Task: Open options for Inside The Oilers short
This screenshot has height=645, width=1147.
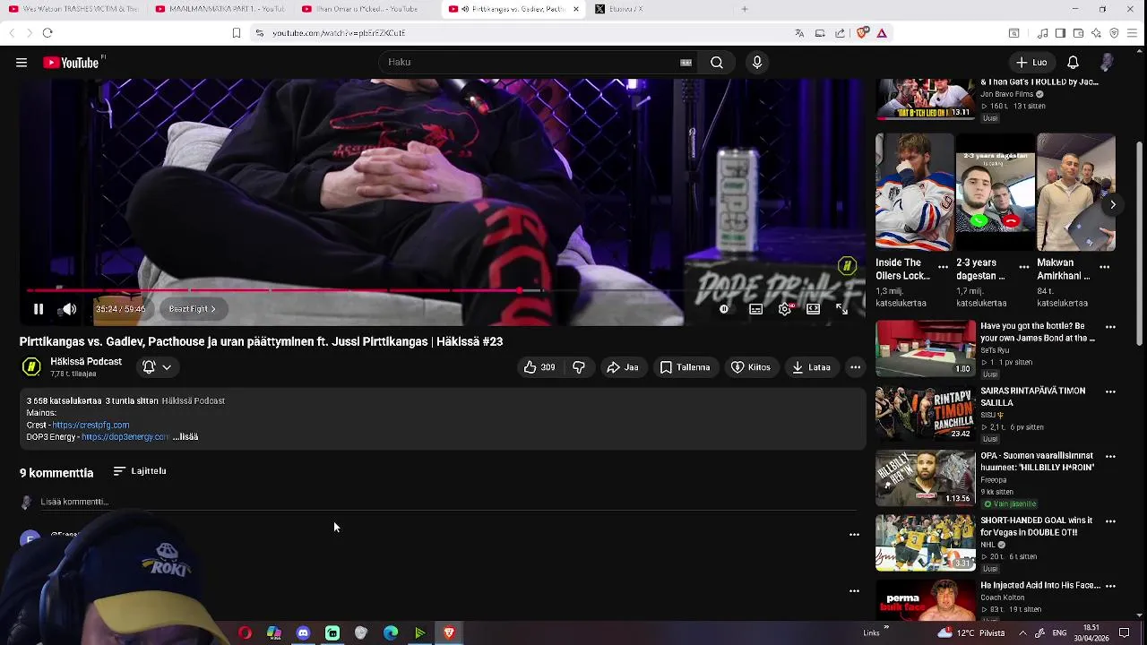Action: tap(943, 267)
